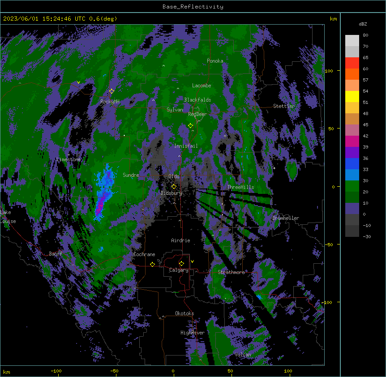Click the yellow V marker northwest of RockyMH
The width and height of the screenshot is (386, 377).
[x=78, y=82]
